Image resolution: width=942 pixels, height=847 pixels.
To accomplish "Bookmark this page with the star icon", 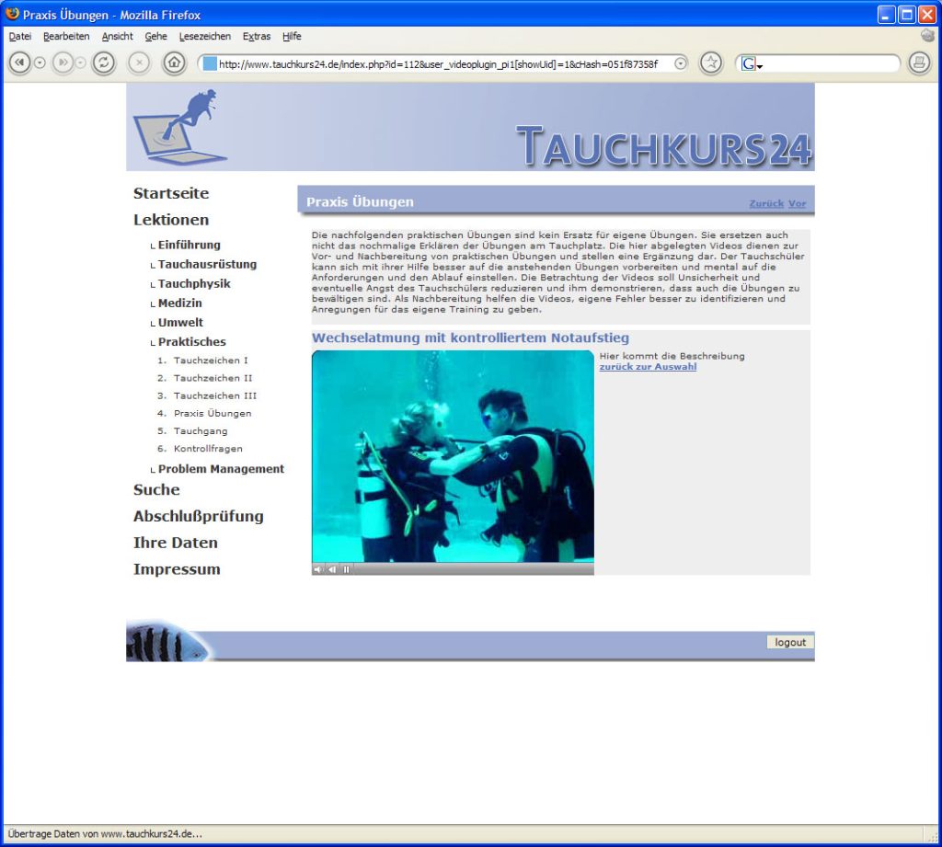I will coord(711,63).
